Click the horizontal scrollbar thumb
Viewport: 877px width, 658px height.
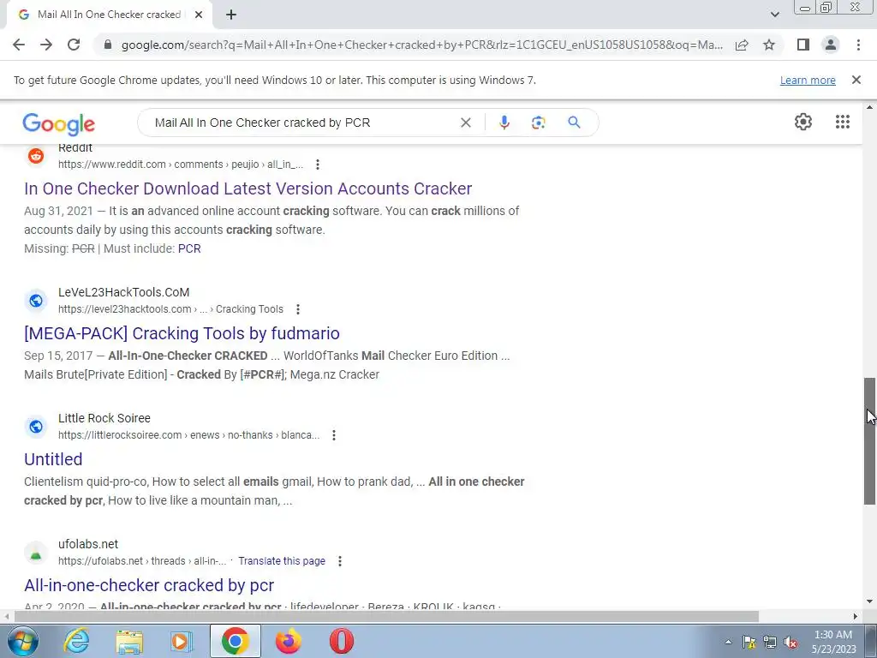point(386,616)
